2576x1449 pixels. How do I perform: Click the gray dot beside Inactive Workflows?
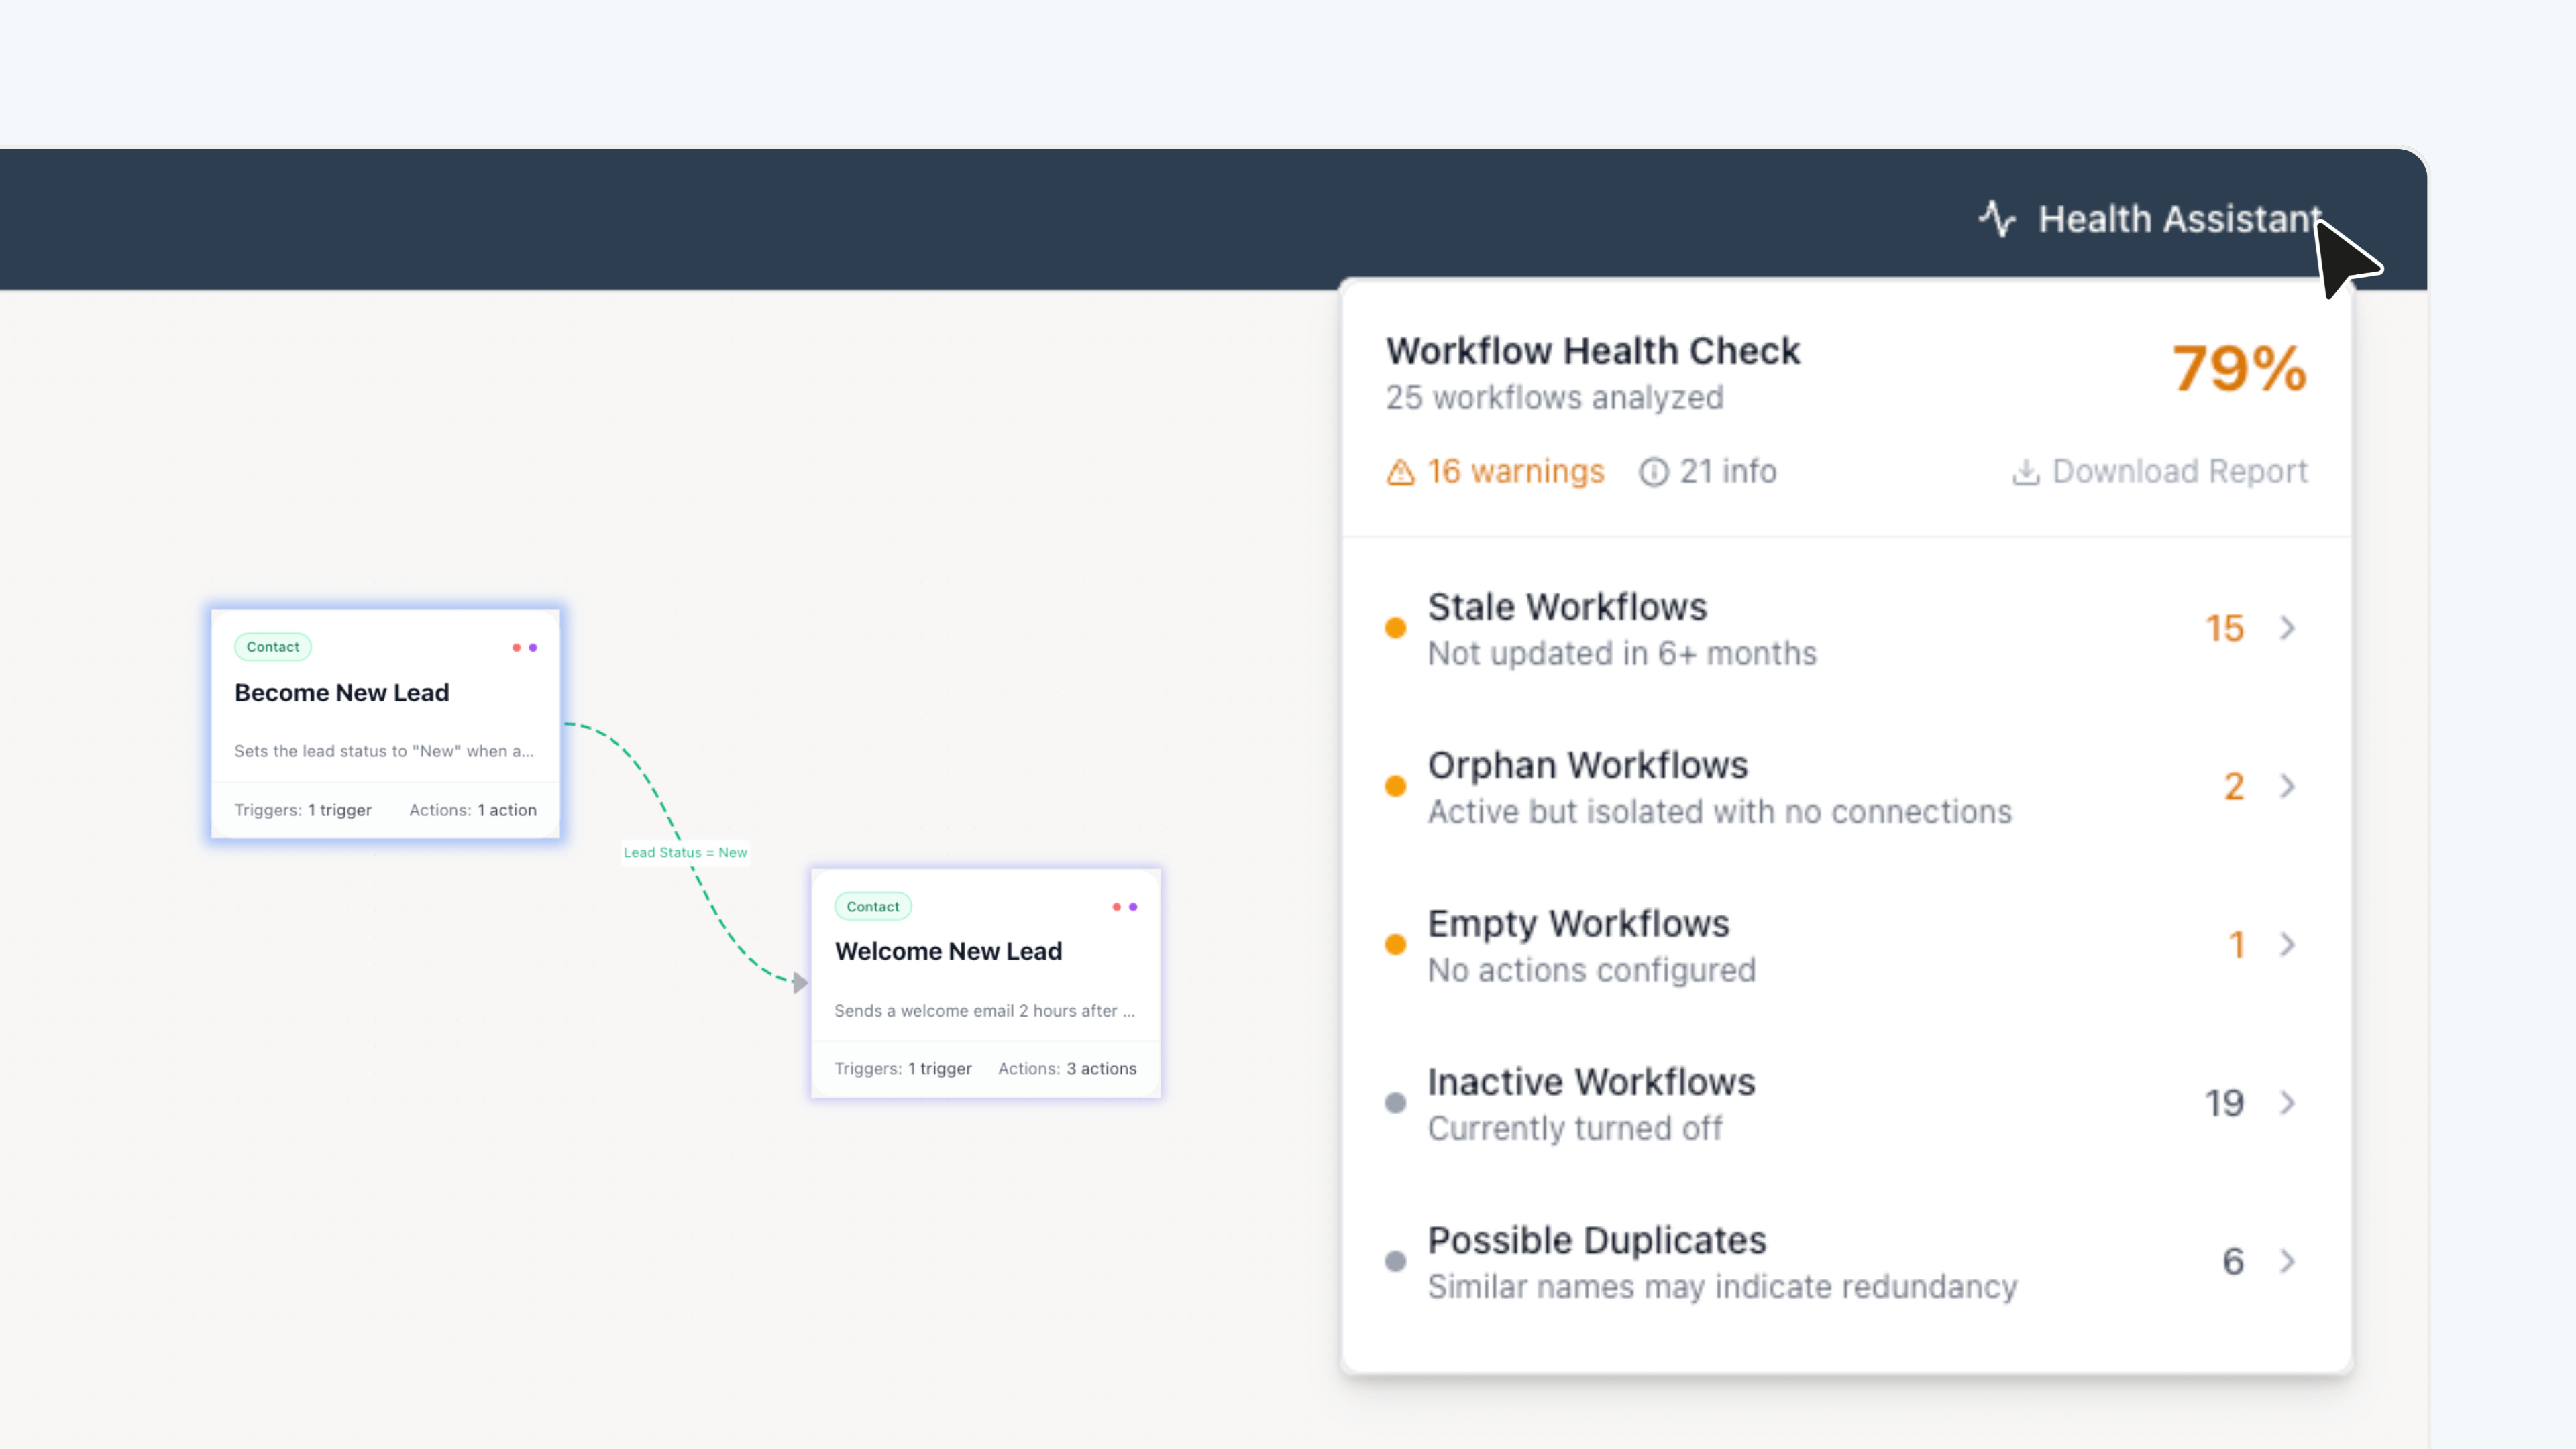tap(1395, 1102)
